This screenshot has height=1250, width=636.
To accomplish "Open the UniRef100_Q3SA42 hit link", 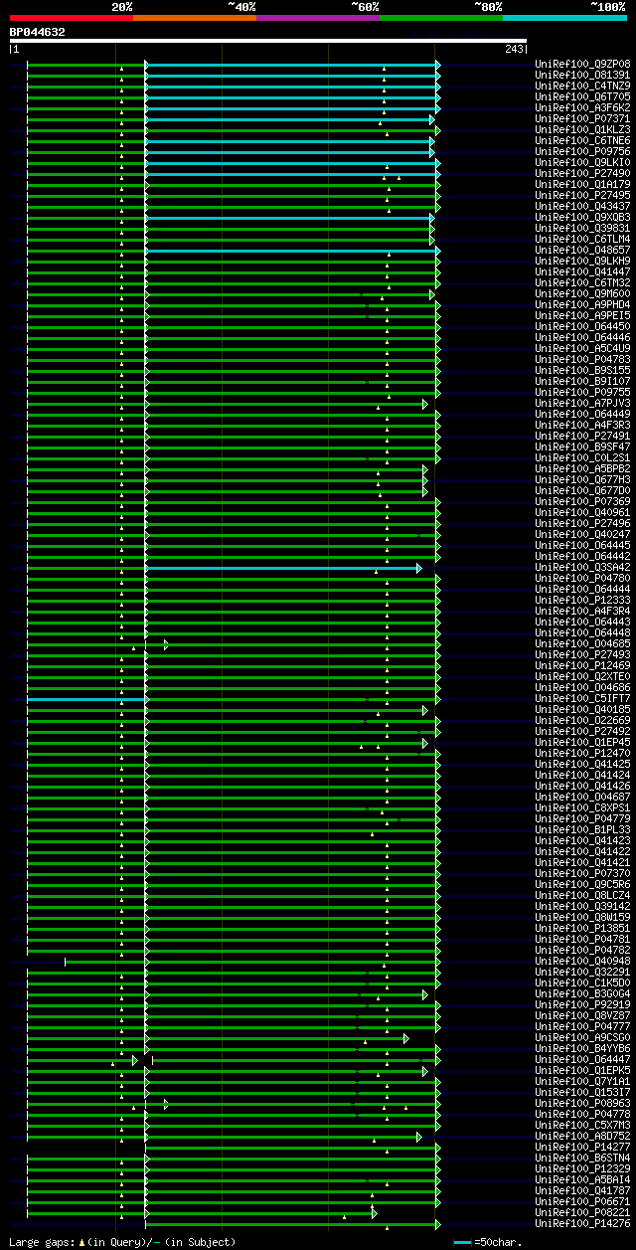I will (582, 568).
